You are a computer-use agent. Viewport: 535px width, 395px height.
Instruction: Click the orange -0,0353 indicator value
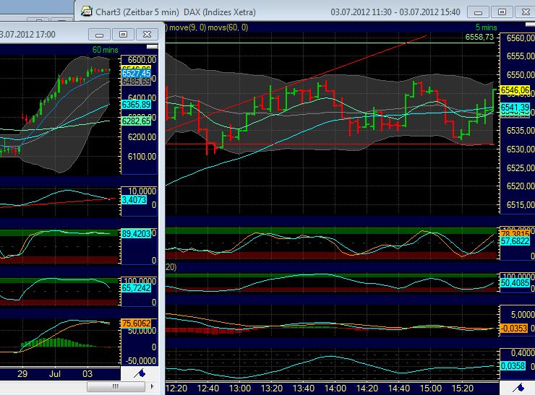point(515,329)
